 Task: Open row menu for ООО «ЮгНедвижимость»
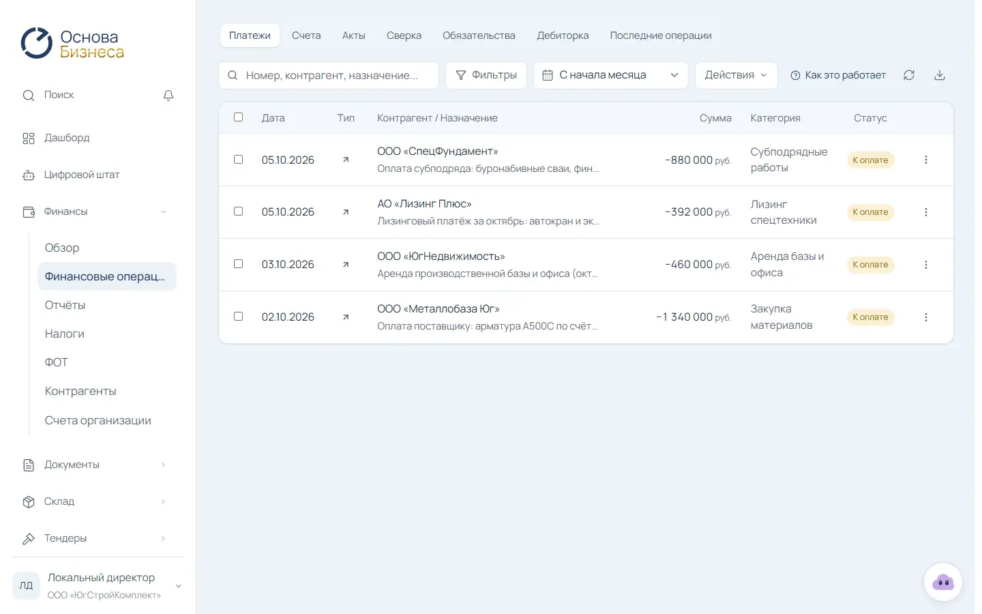926,265
